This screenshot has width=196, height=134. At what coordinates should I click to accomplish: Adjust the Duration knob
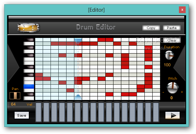(x=169, y=55)
